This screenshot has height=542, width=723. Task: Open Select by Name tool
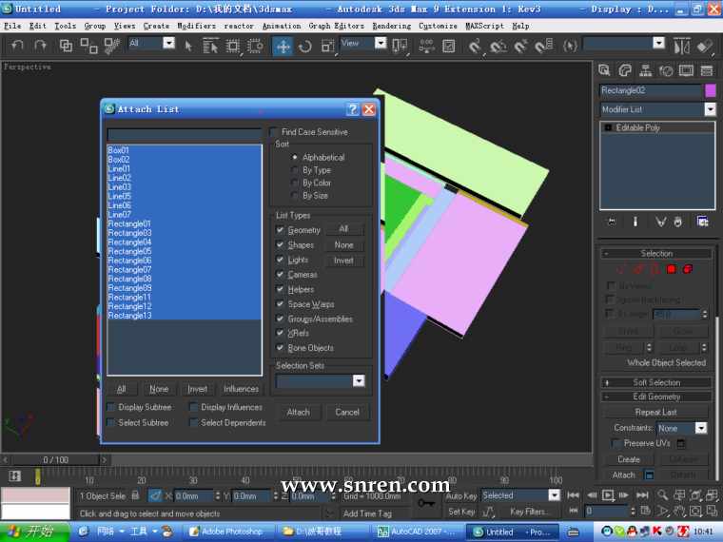pos(210,46)
